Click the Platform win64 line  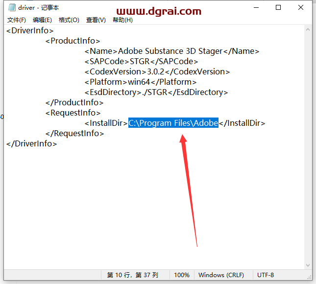pos(141,82)
